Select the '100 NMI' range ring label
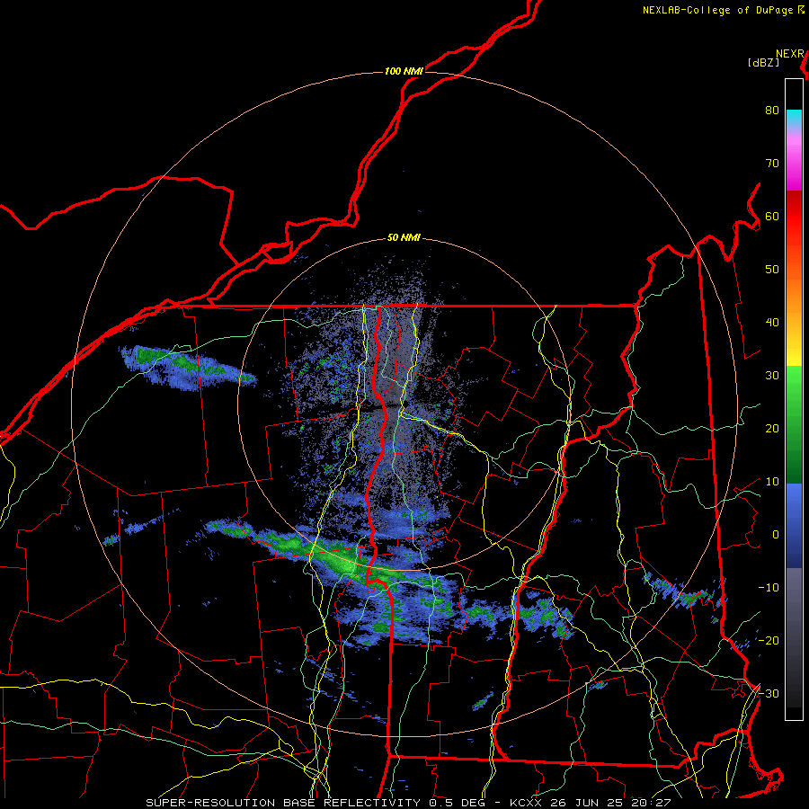The image size is (809, 809). pos(404,71)
